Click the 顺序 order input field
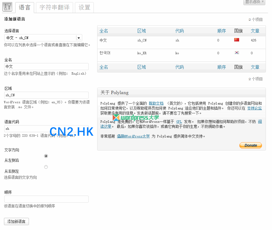The image size is (272, 230). point(46,199)
